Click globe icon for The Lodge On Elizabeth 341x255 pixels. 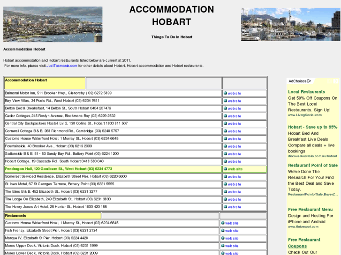[x=225, y=199]
